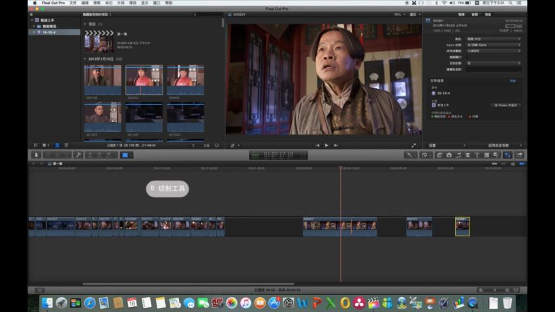Show the music and sound browser
Image resolution: width=555 pixels, height=312 pixels.
(458, 155)
